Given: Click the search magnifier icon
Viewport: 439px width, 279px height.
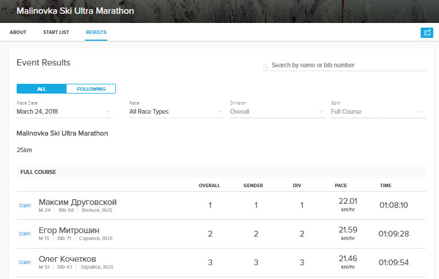Looking at the screenshot, I should (266, 67).
